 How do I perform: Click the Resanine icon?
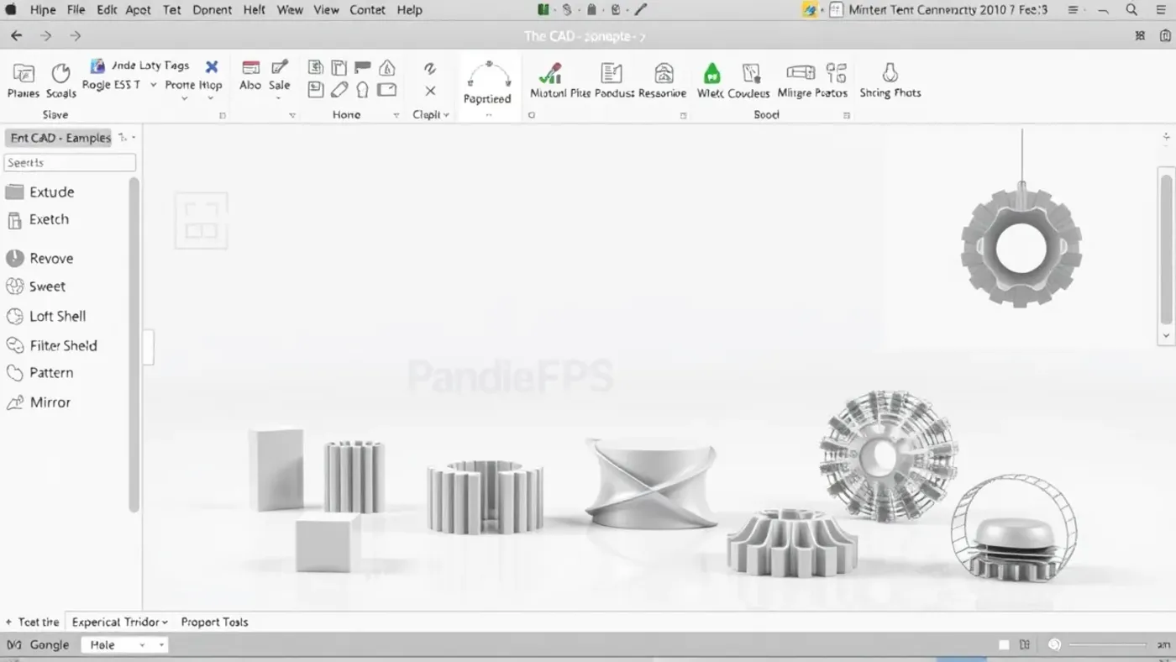pos(664,73)
